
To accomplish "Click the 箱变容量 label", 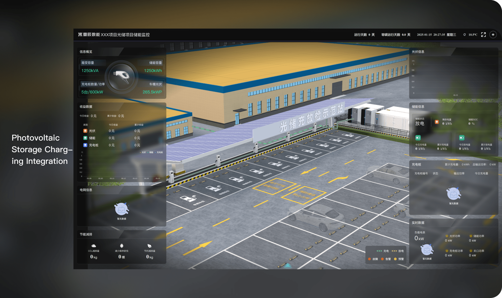I will 88,63.
